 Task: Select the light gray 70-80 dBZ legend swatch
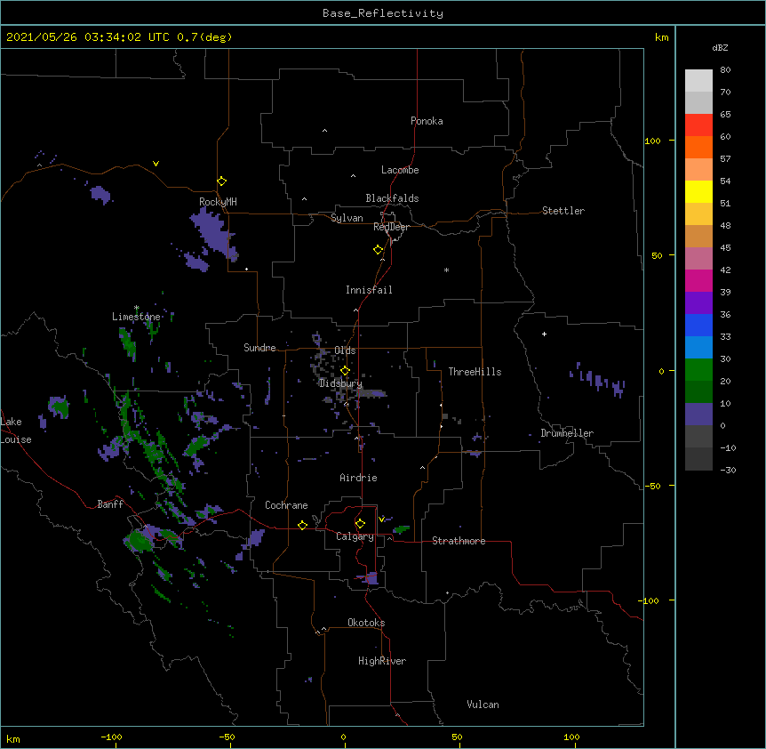pos(698,81)
